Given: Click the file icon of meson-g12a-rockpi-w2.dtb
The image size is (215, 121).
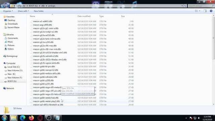Looking at the screenshot, I should pos(31,32).
